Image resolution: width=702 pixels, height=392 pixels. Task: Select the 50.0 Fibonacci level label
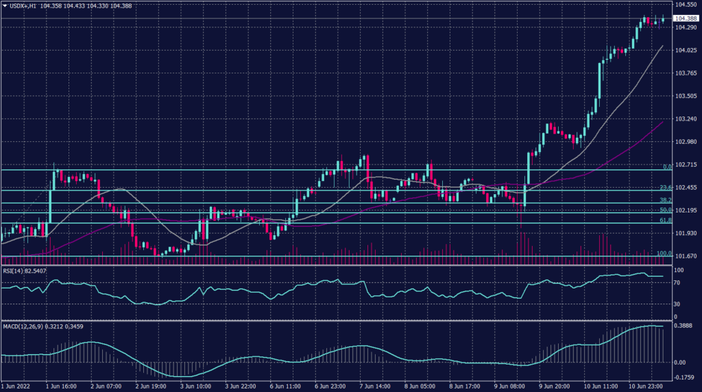click(x=665, y=210)
